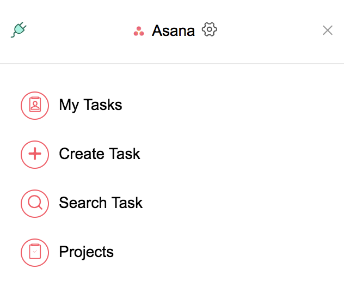Click the word Tasks in My Tasks
Viewport: 344px width, 281px height.
[103, 105]
